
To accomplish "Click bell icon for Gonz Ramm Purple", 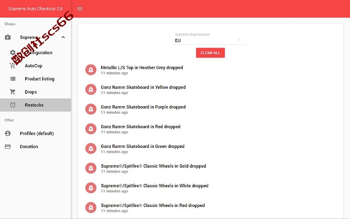I will (x=91, y=109).
